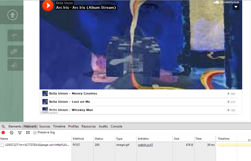Click the upload arrow sidebar icon
This screenshot has height=161, width=251.
click(13, 15)
